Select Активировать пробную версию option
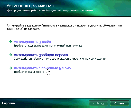 tap(41, 55)
